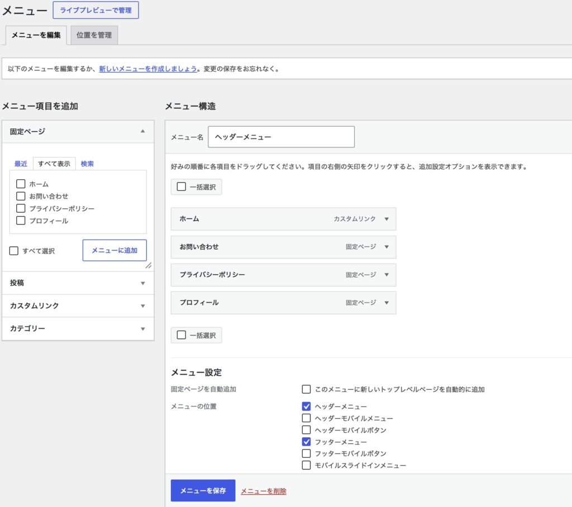The image size is (572, 507).
Task: Check the お問い合わせ page checkbox
Action: [x=21, y=196]
